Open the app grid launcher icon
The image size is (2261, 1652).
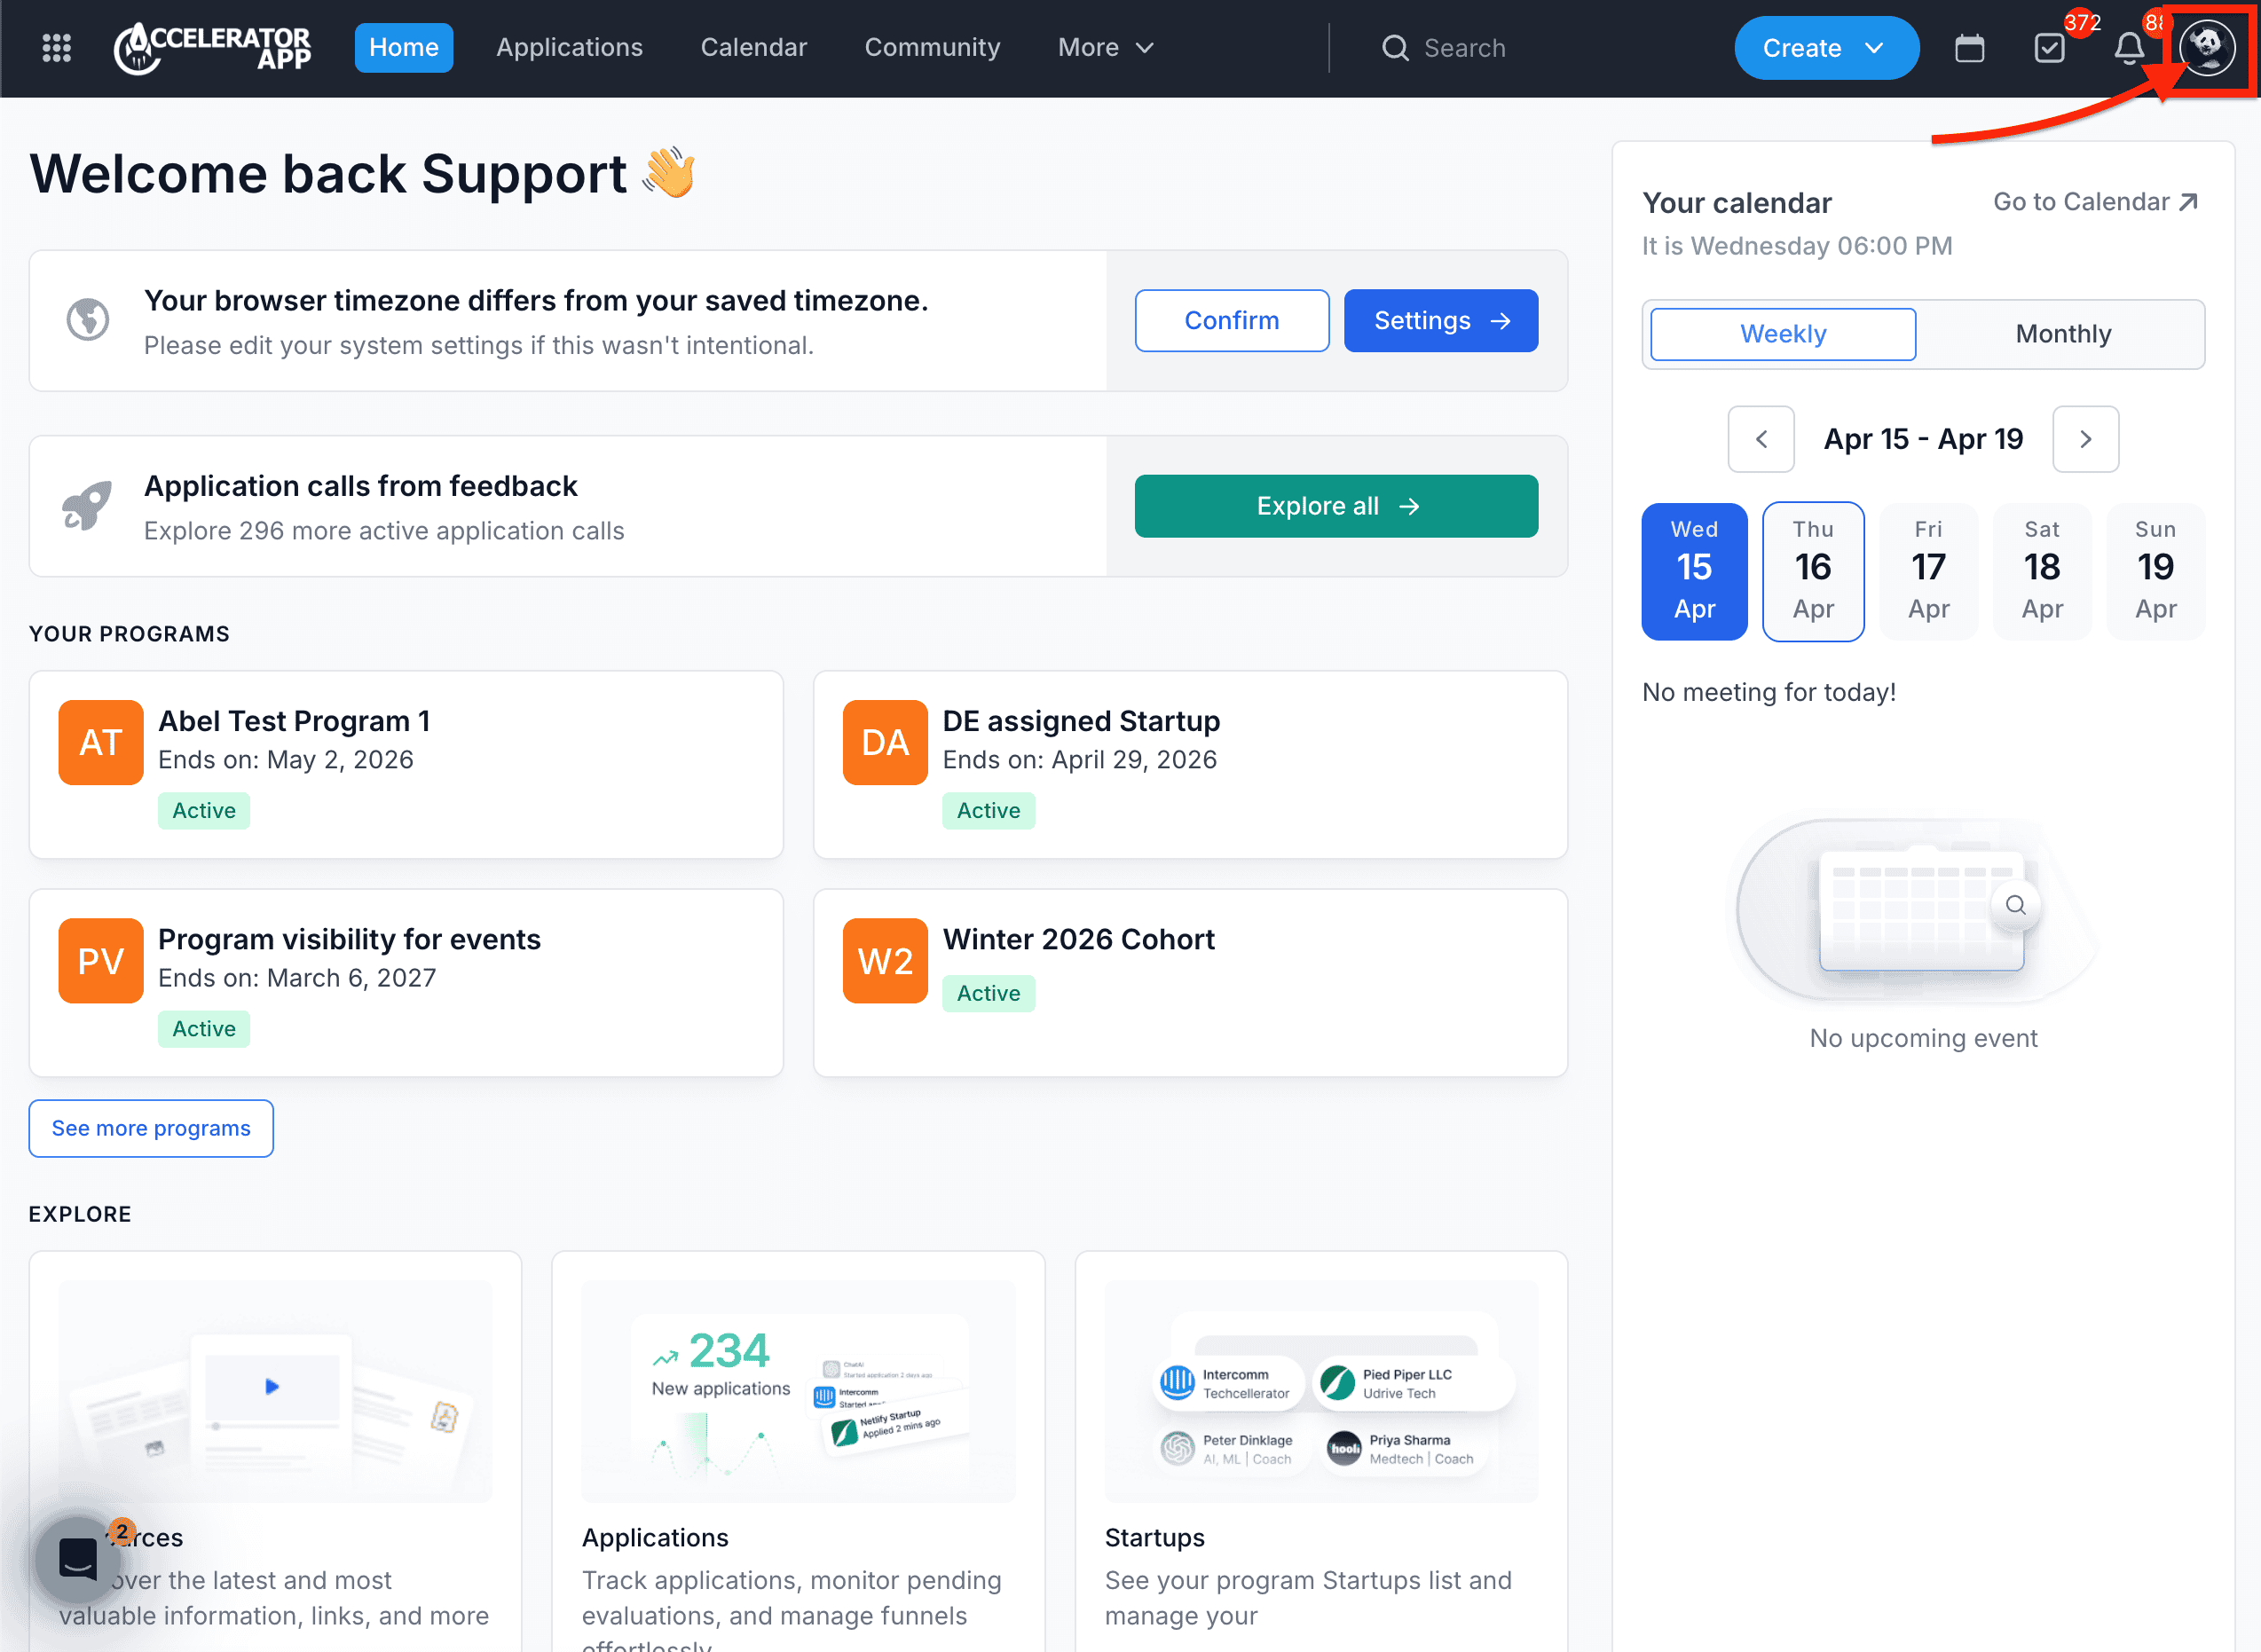[x=56, y=47]
